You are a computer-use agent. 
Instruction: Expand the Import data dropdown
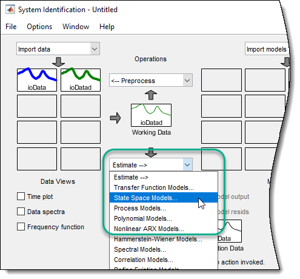click(x=58, y=49)
